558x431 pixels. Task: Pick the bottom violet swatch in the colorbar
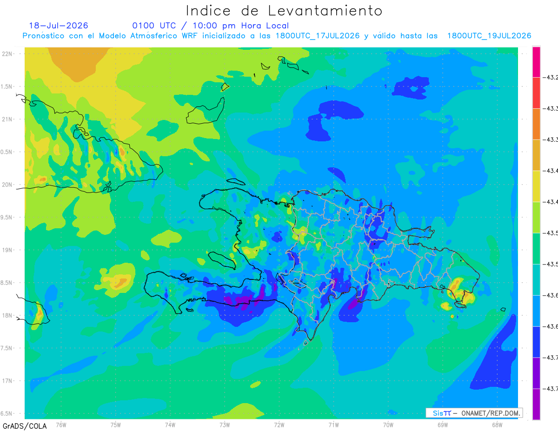coord(536,404)
